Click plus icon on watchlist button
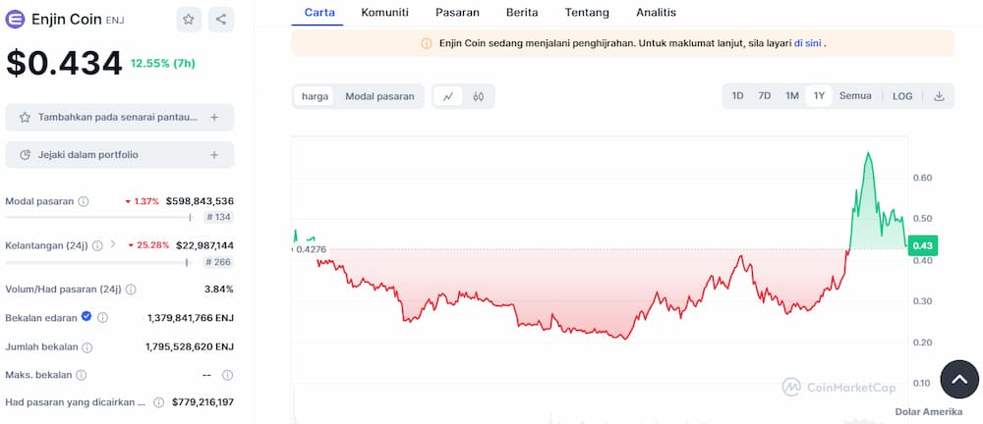The image size is (983, 424). (x=213, y=117)
